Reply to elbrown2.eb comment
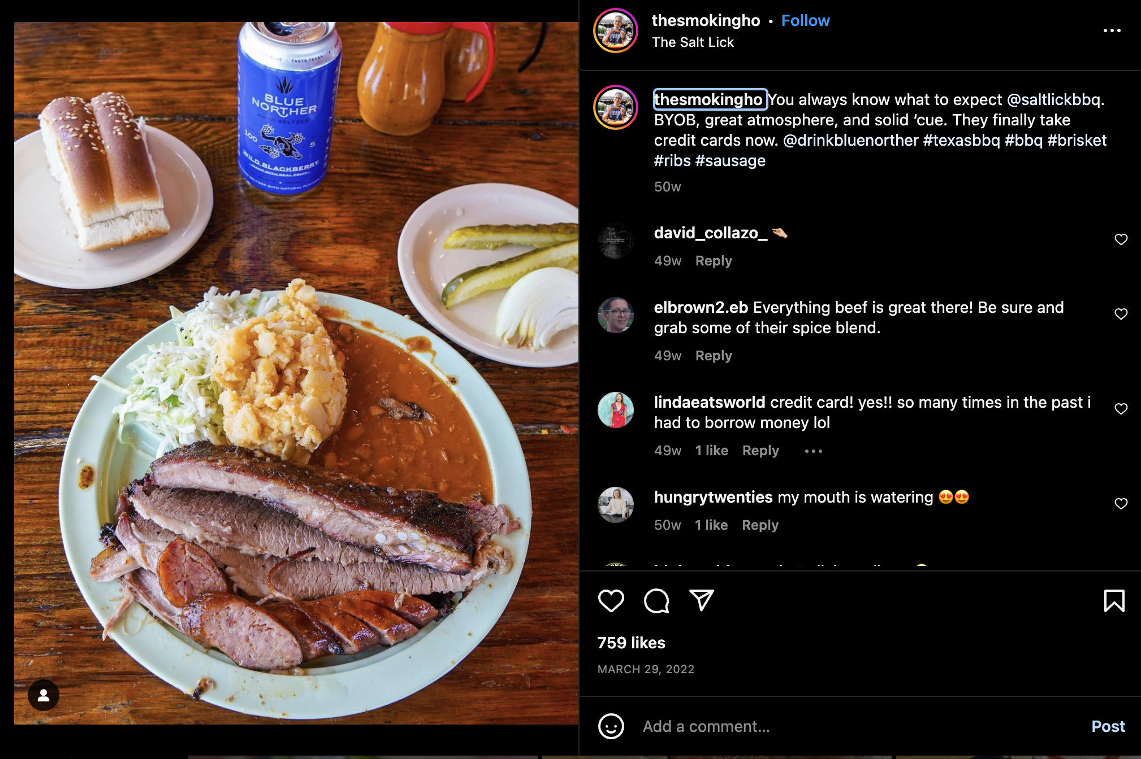 pyautogui.click(x=714, y=356)
